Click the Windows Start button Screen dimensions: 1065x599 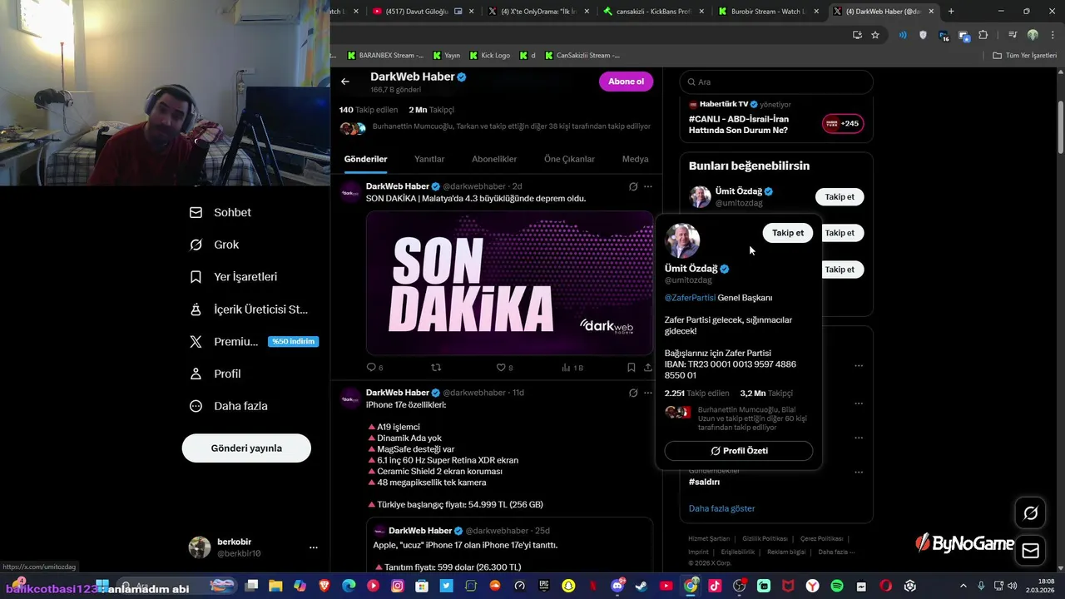click(102, 586)
